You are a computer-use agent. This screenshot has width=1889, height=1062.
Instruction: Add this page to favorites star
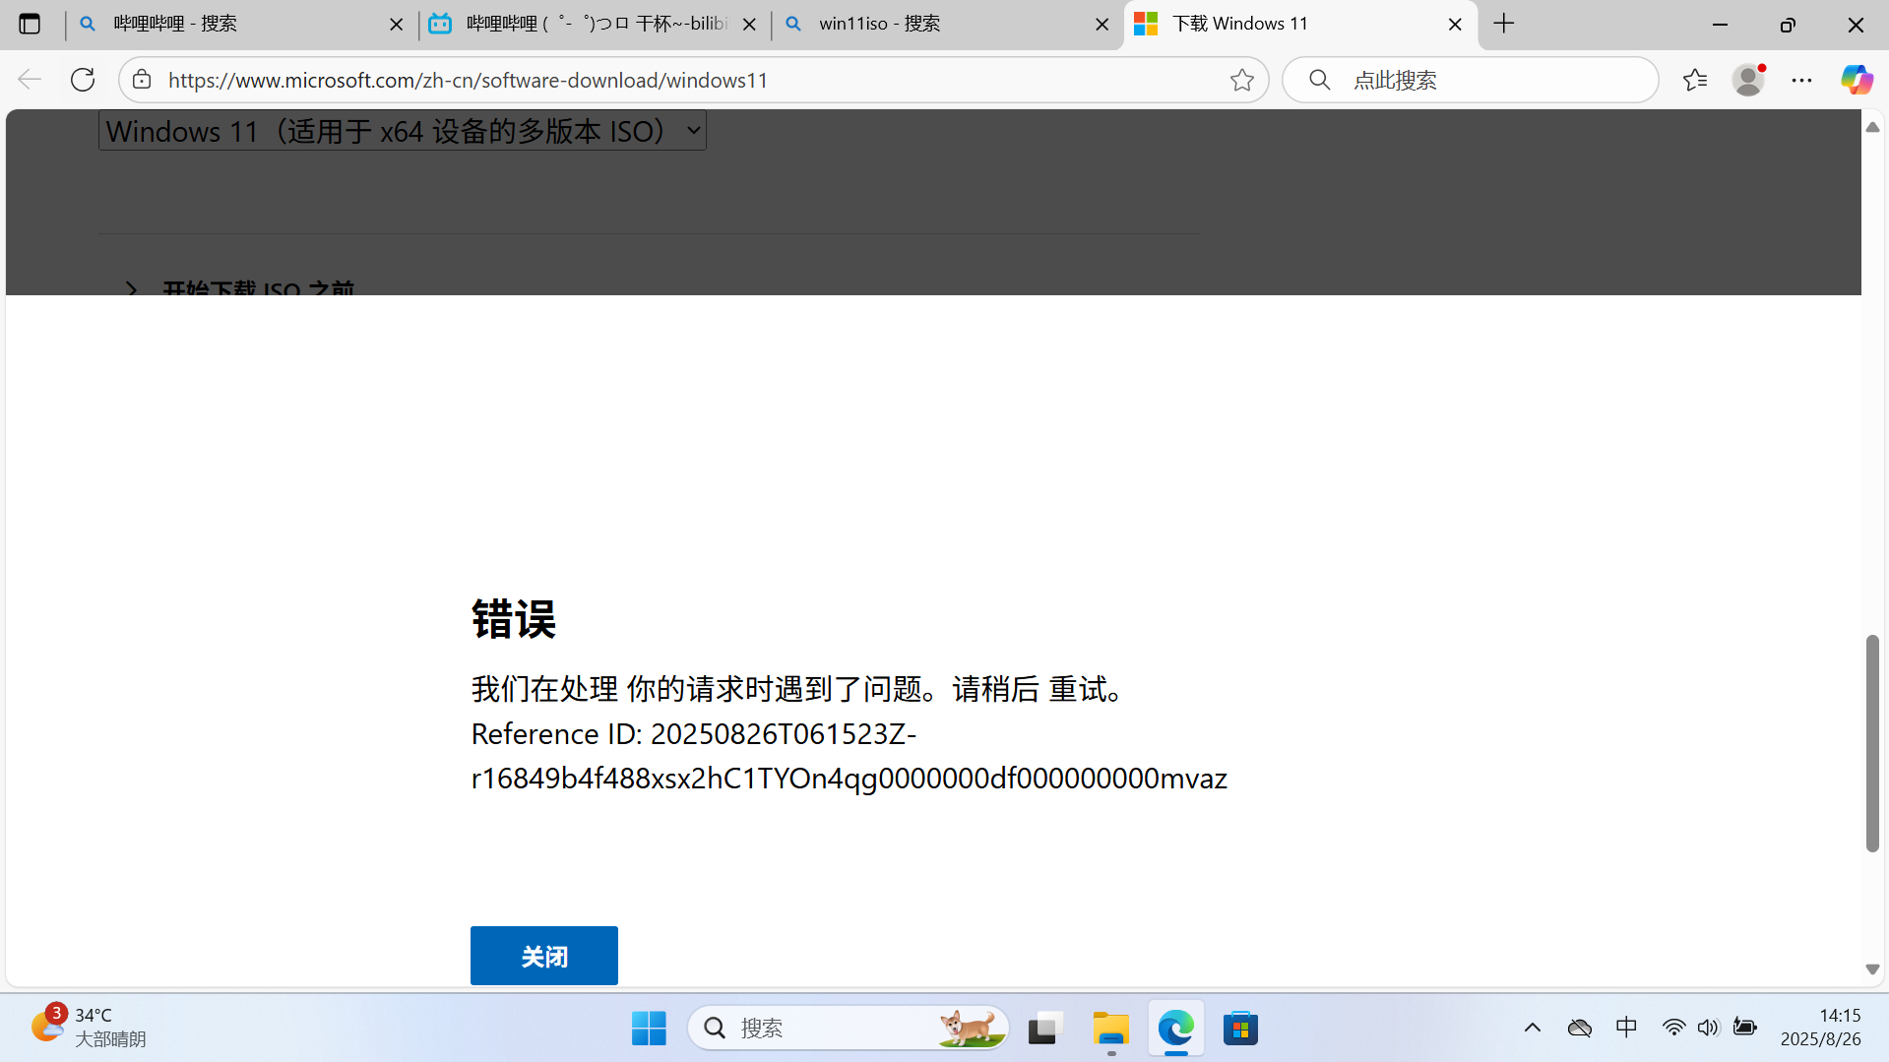[1242, 80]
